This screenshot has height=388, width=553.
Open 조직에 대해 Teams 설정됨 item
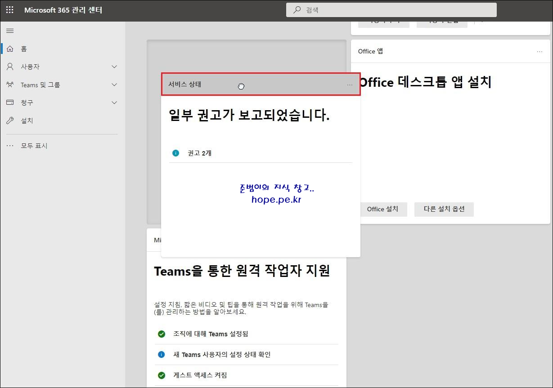click(246, 334)
